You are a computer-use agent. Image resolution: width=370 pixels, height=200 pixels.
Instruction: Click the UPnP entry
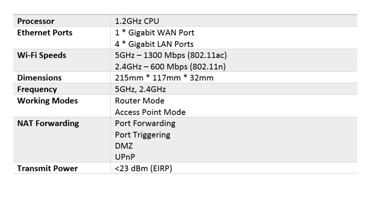125,157
